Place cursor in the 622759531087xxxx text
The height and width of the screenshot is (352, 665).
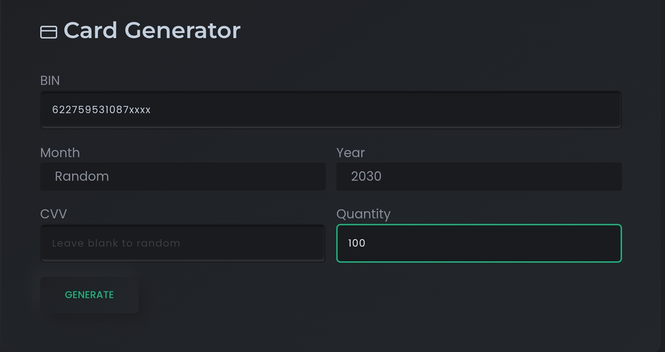(x=101, y=110)
